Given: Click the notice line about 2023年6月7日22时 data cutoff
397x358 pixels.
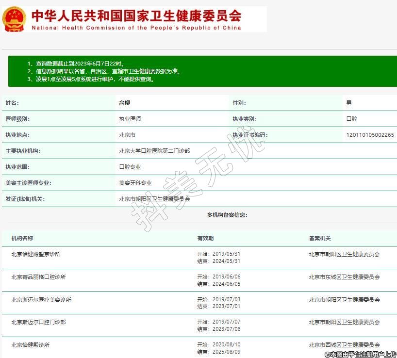Looking at the screenshot, I should point(76,64).
